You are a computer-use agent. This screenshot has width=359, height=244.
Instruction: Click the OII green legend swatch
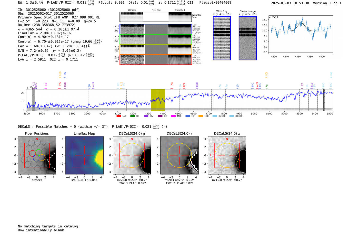(x=132, y=116)
